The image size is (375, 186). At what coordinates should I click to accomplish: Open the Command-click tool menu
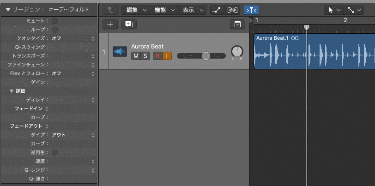coord(354,10)
